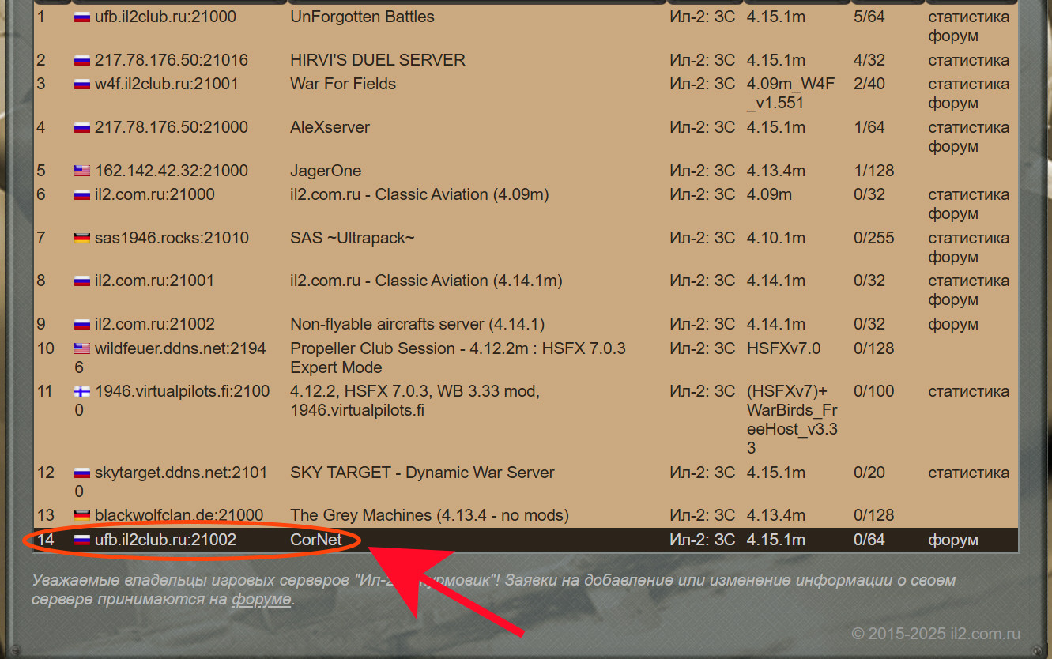Screen dimensions: 1052x659
Task: View статистика for 1946.virtualpilots.fi server
Action: [969, 391]
